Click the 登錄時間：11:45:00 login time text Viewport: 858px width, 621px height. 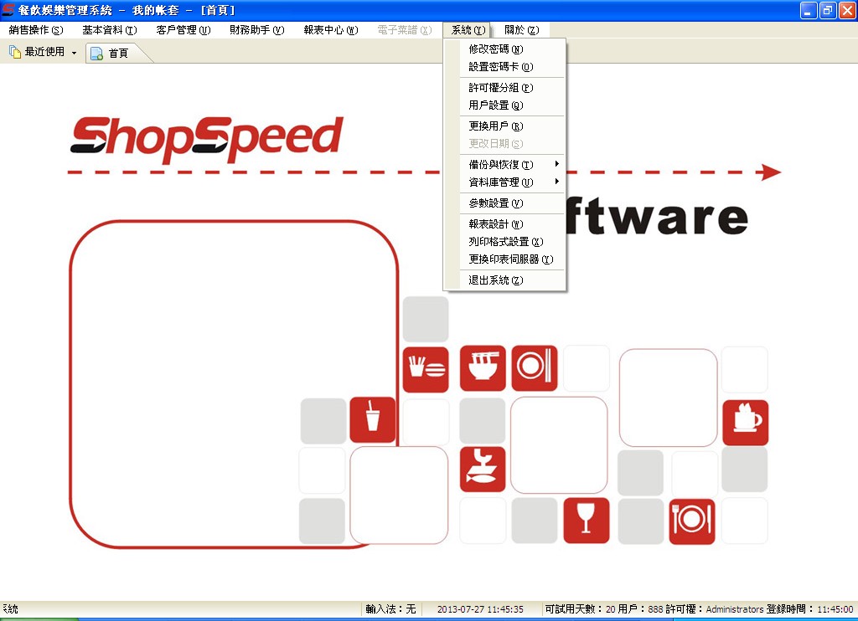(x=809, y=609)
